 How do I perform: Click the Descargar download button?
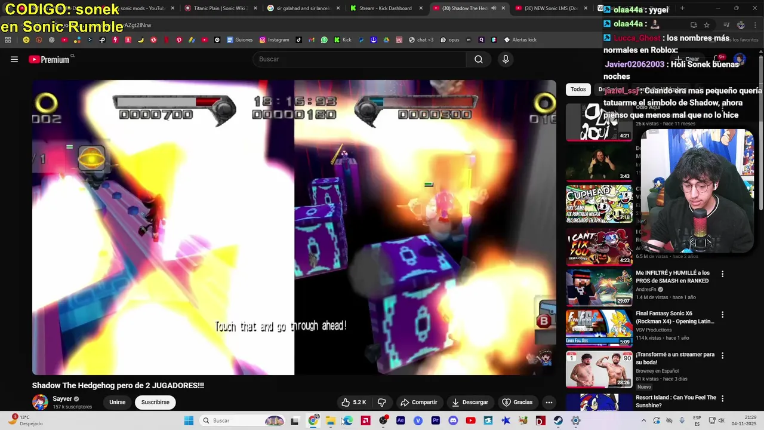click(x=470, y=402)
